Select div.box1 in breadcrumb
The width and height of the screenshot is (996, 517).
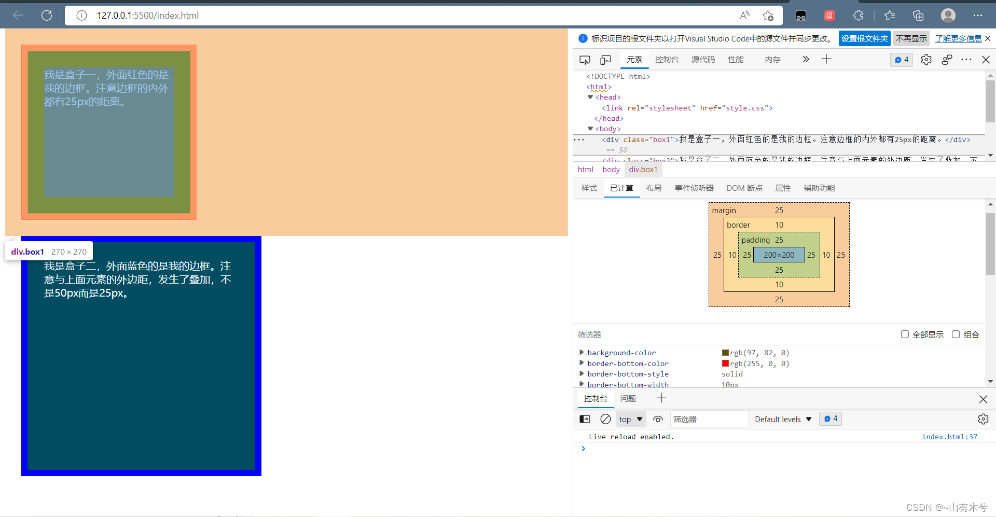click(643, 170)
